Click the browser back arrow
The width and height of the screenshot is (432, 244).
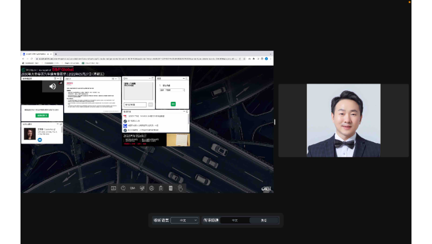coord(23,59)
